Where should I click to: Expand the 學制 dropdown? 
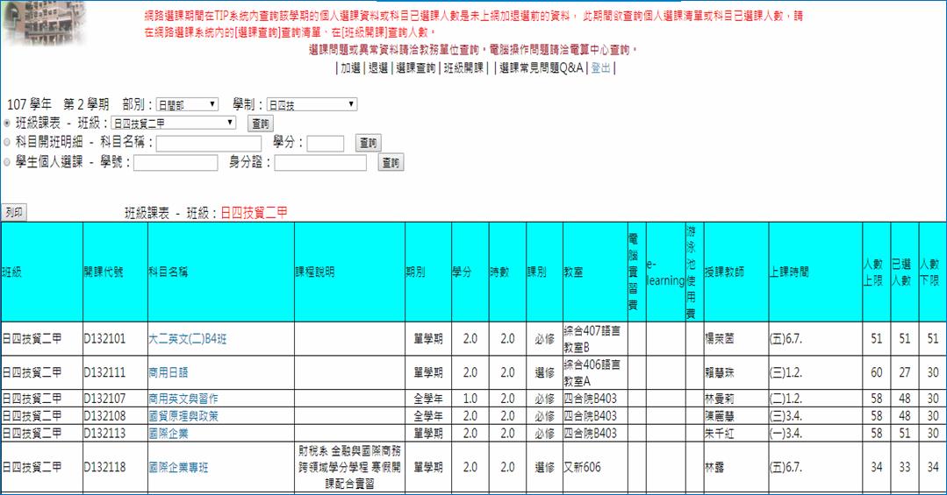312,105
